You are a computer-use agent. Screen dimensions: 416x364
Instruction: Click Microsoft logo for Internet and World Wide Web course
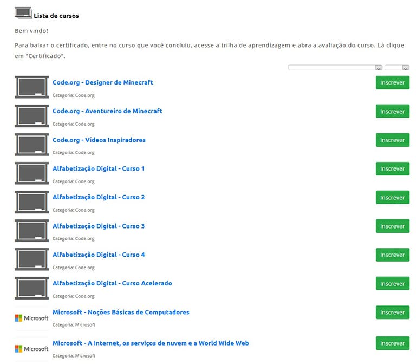(32, 348)
